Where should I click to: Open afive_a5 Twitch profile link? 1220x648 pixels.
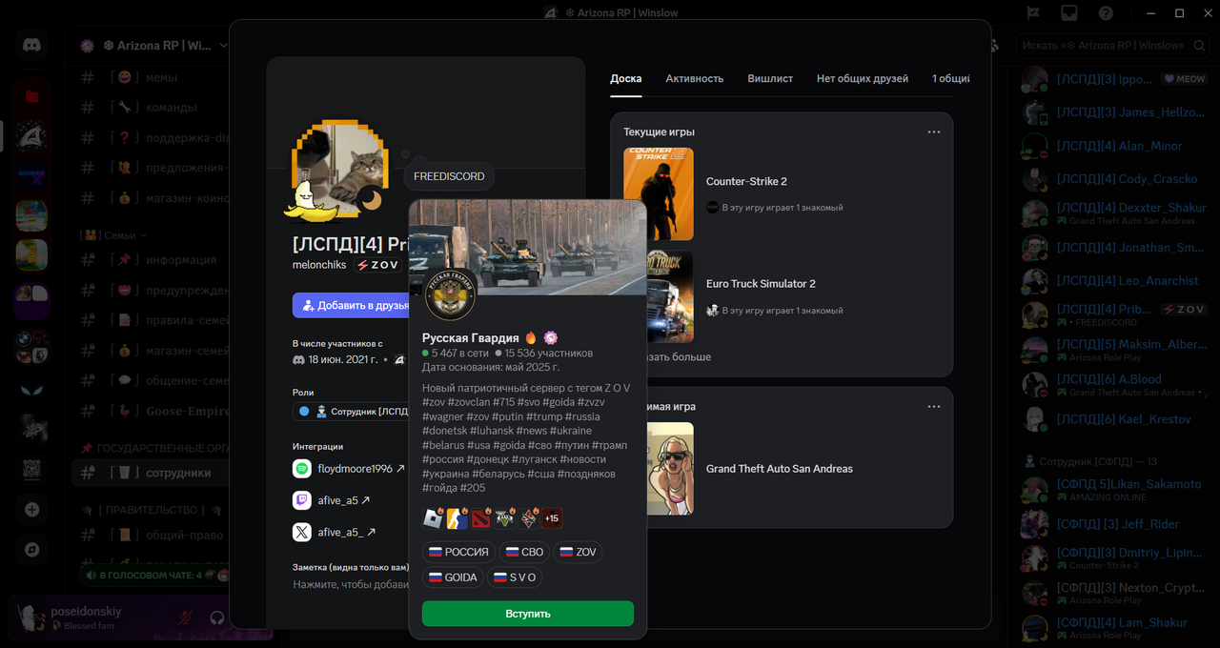[344, 500]
